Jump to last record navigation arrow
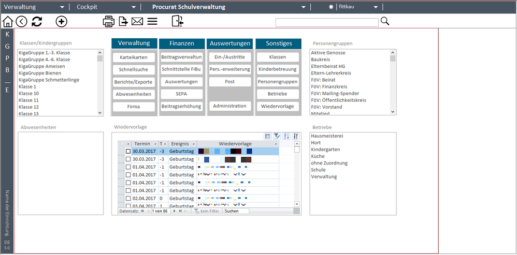Screen dimensions: 517x255 (x=180, y=211)
